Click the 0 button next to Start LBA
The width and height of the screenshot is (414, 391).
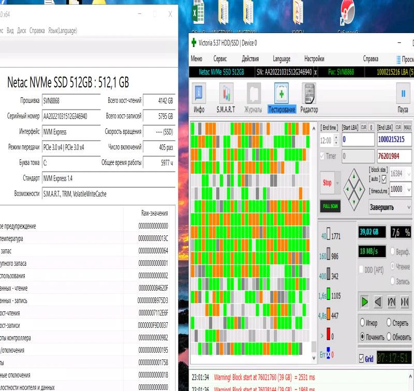point(371,127)
